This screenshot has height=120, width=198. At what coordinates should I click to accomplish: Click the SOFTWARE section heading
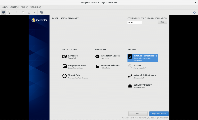click(x=101, y=49)
